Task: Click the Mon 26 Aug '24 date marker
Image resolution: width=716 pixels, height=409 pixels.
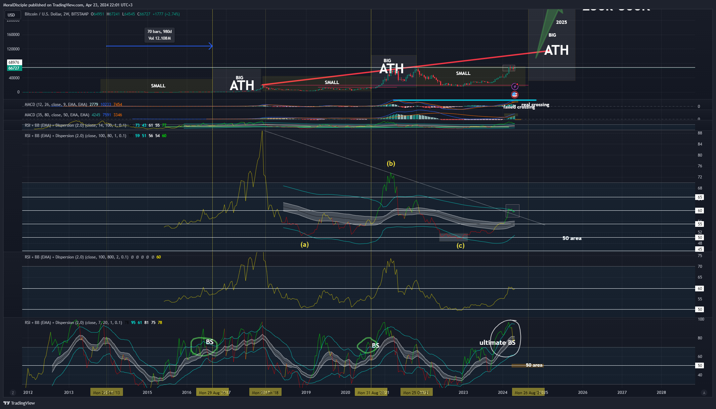Action: [x=528, y=393]
